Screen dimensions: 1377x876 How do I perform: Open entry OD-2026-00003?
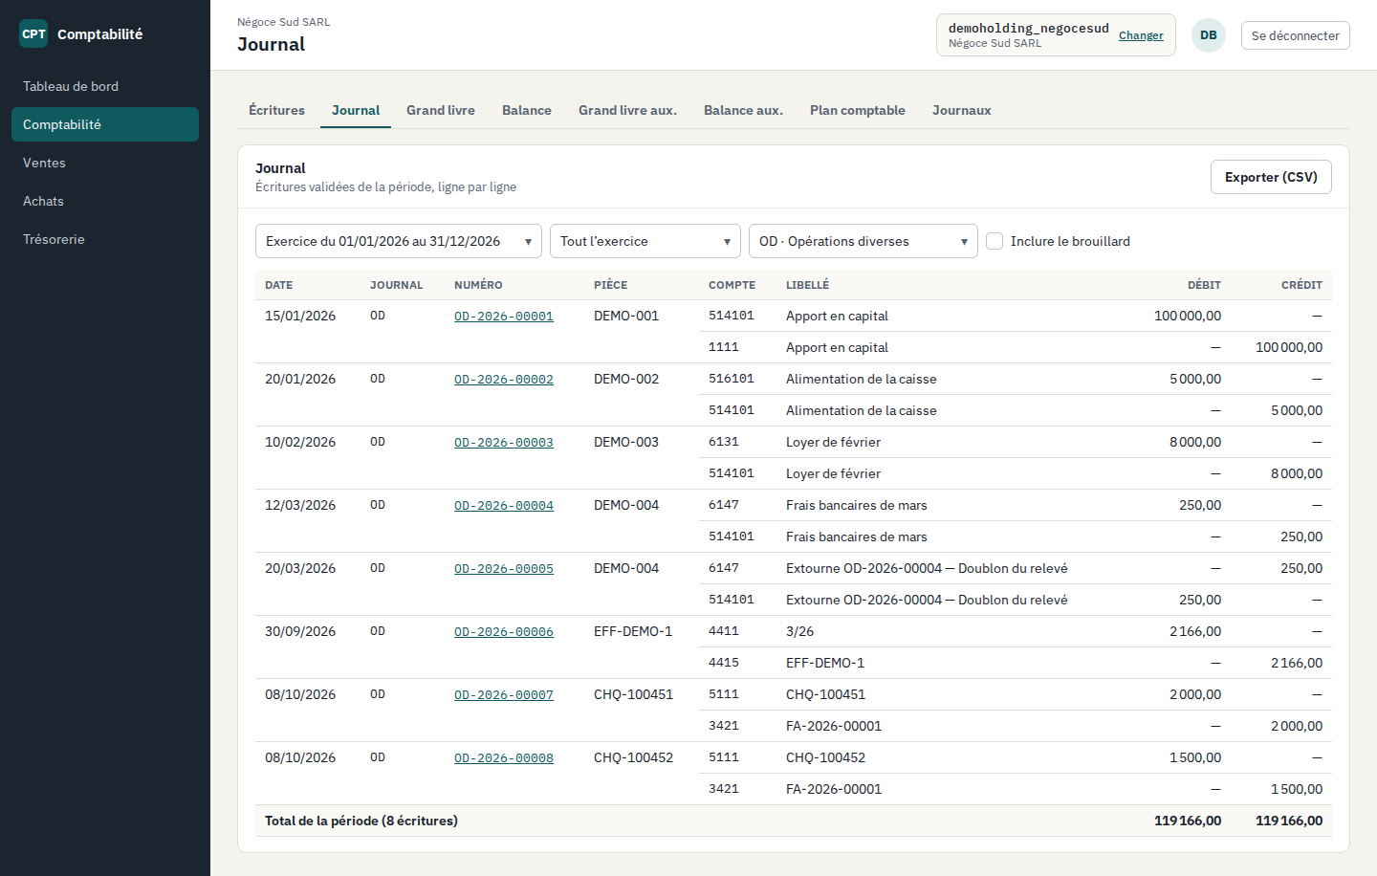tap(504, 443)
